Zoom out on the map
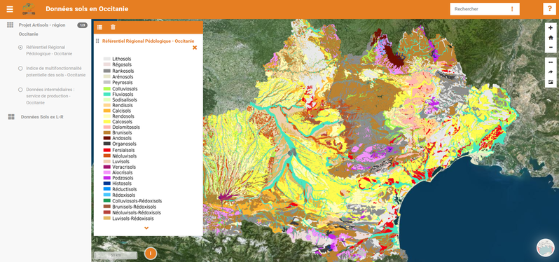The height and width of the screenshot is (262, 559). pos(551,47)
